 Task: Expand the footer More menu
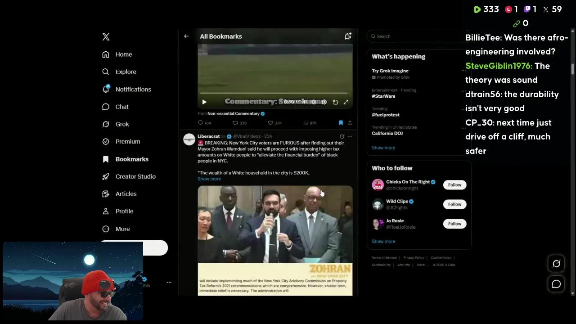coord(422,265)
